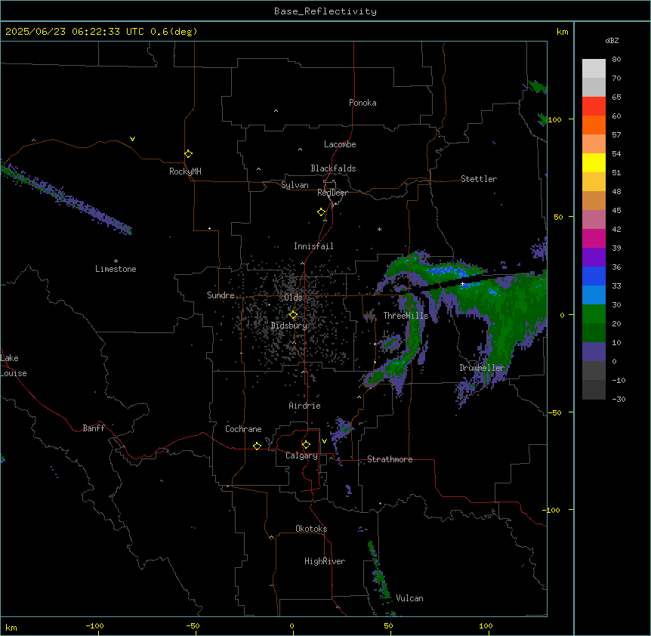Click the Blackfalds city label

(333, 168)
